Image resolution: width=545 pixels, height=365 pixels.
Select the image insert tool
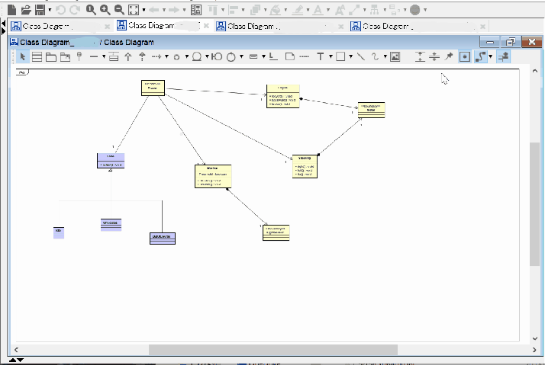[395, 56]
